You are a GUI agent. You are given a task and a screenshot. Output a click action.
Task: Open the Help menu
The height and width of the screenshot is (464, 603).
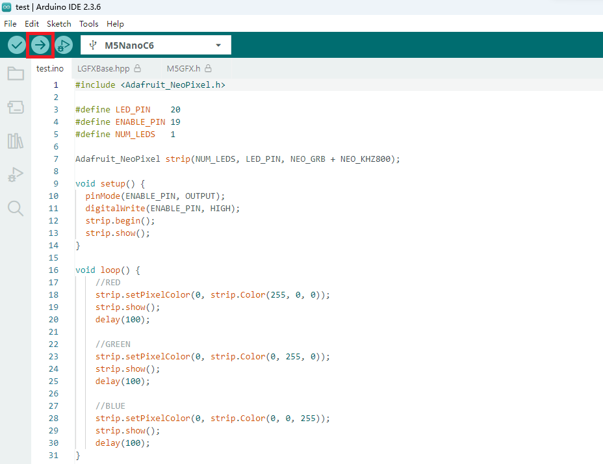(116, 24)
